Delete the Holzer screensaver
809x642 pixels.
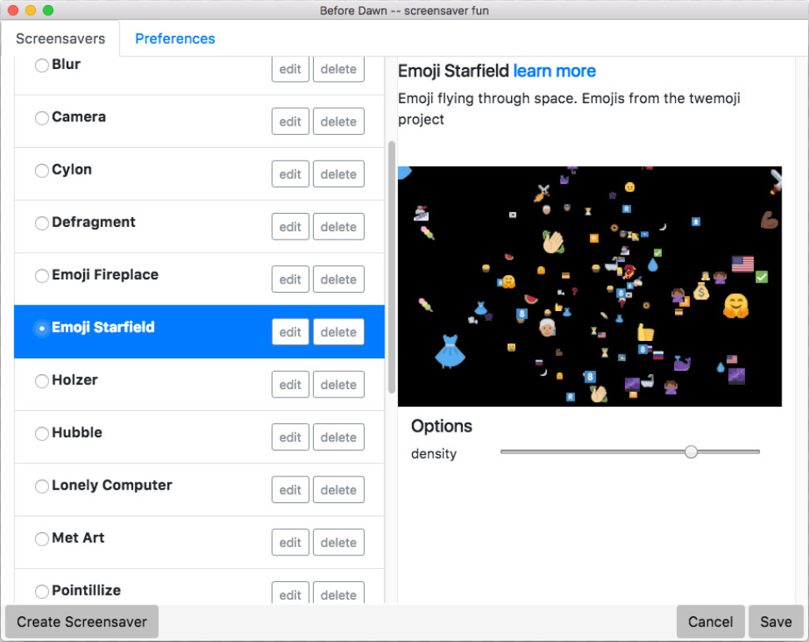[339, 384]
